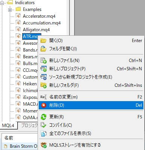Screen dimensions: 145x150
Task: Click 削除(D) to delete the file
Action: 91,105
